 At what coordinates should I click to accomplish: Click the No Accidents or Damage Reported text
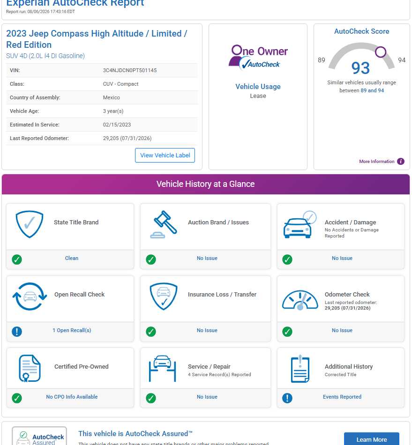[352, 233]
